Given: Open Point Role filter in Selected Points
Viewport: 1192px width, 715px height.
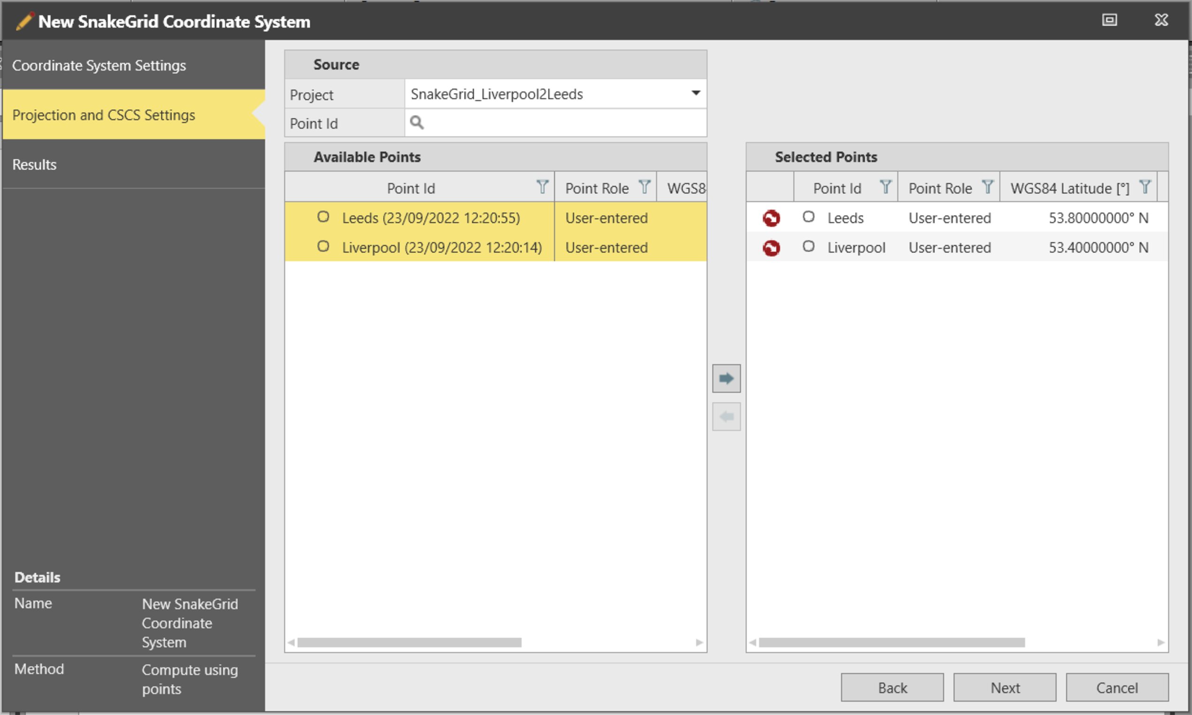Looking at the screenshot, I should 987,187.
